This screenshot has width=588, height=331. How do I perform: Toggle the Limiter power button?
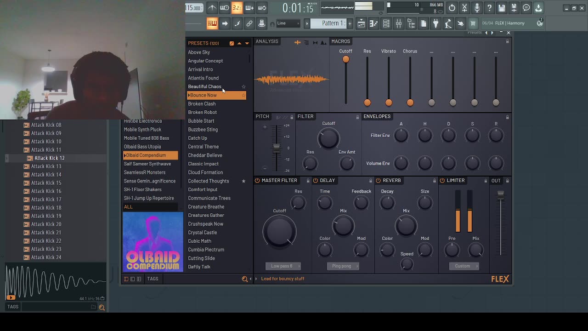(x=442, y=181)
